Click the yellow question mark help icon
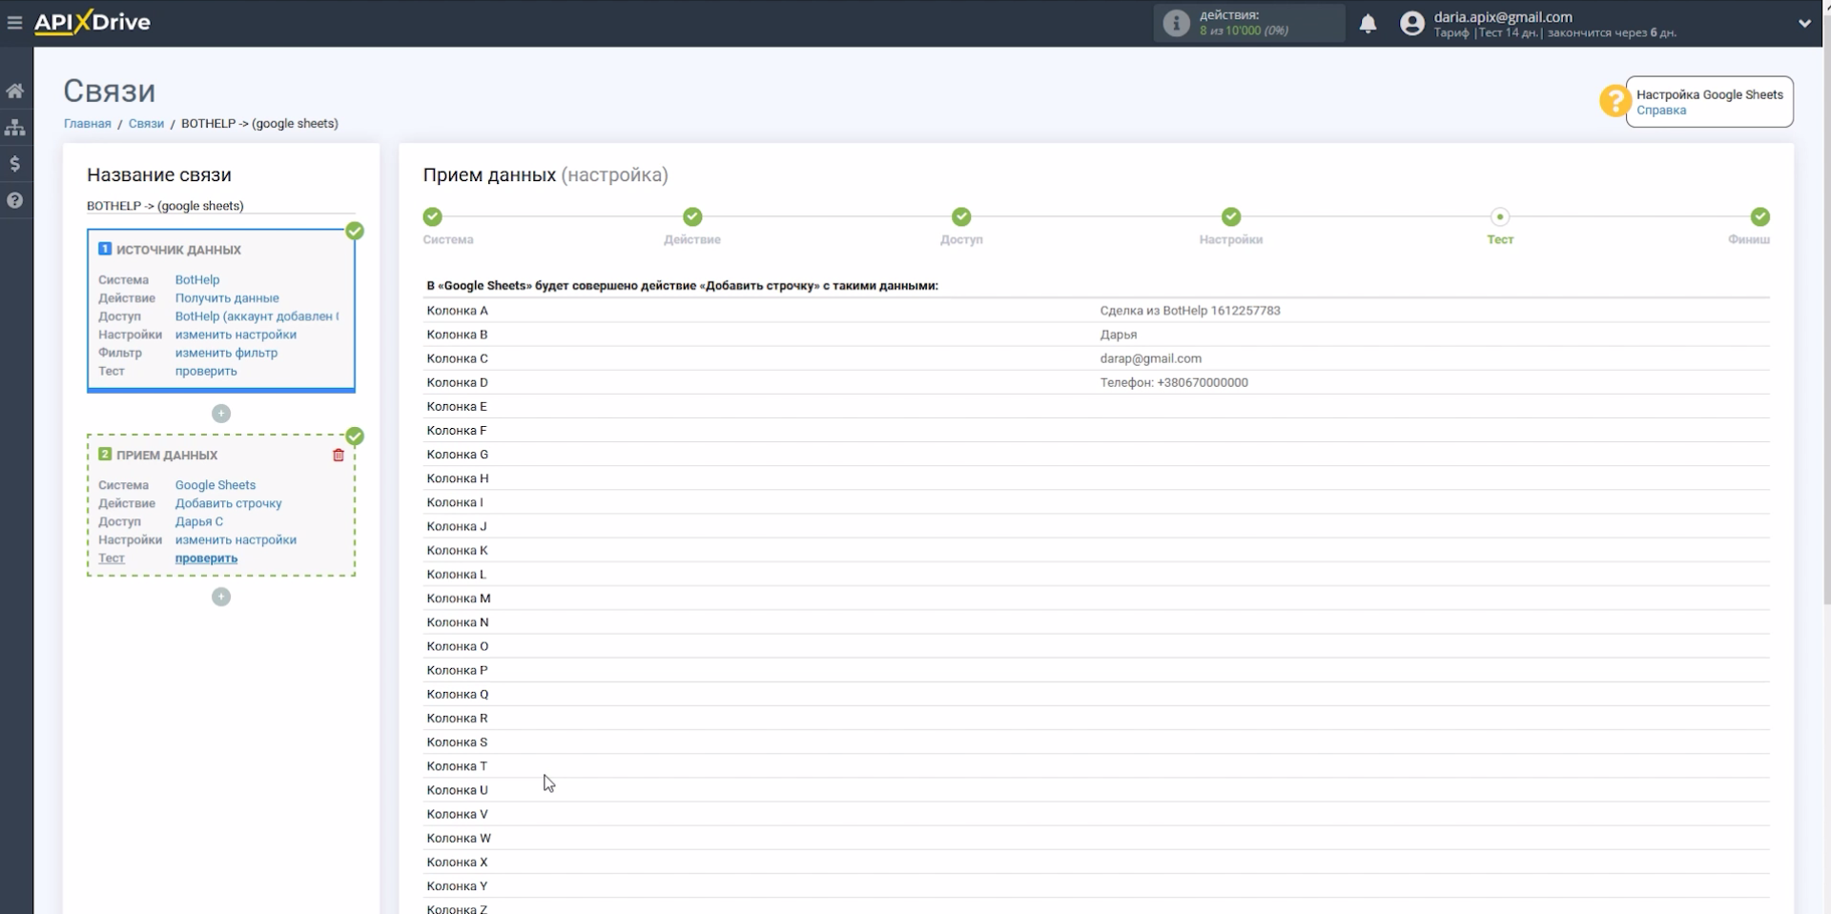 (1615, 100)
